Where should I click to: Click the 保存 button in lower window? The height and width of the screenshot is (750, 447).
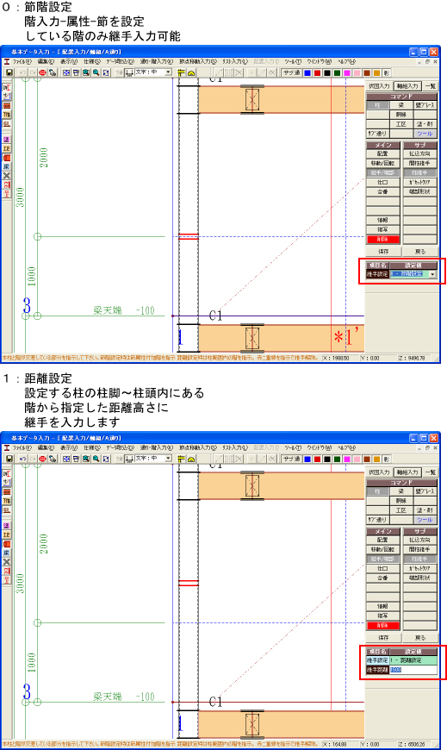pyautogui.click(x=383, y=638)
